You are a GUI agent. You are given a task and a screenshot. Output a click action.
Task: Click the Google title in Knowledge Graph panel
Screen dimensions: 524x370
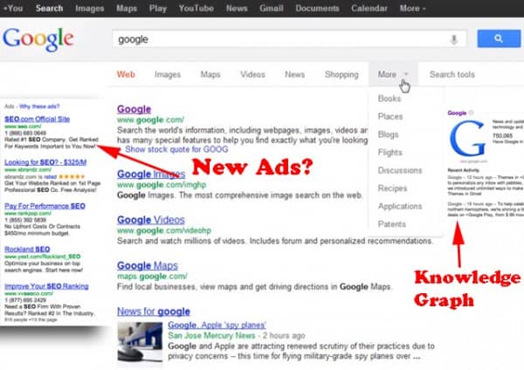[x=457, y=113]
